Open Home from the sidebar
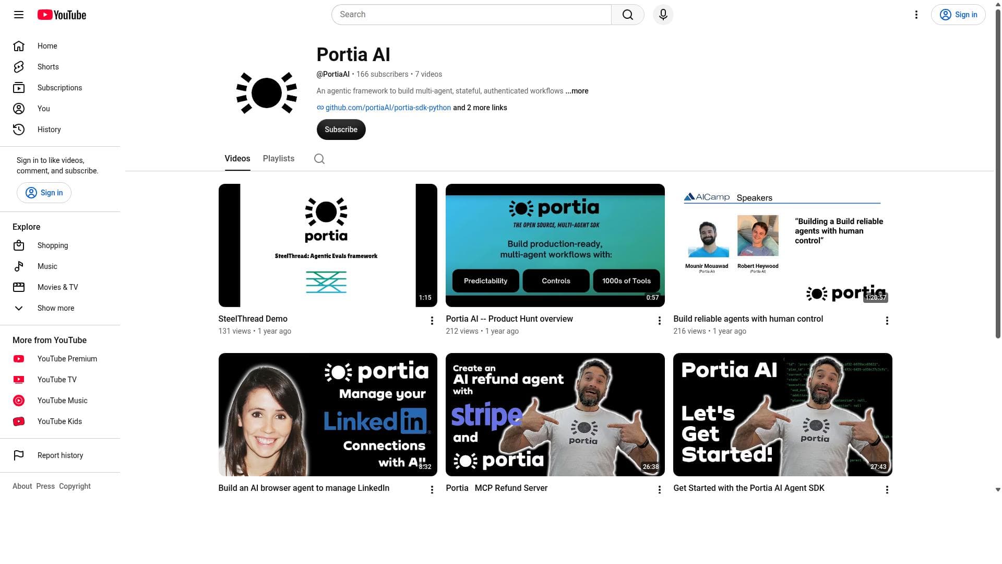 (60, 46)
